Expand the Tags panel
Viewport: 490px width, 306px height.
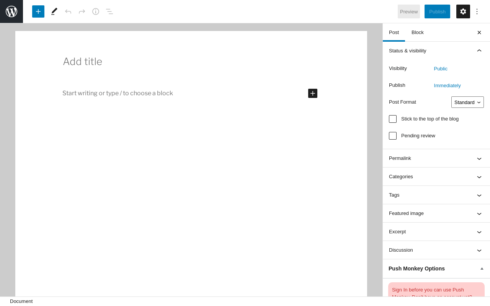436,195
